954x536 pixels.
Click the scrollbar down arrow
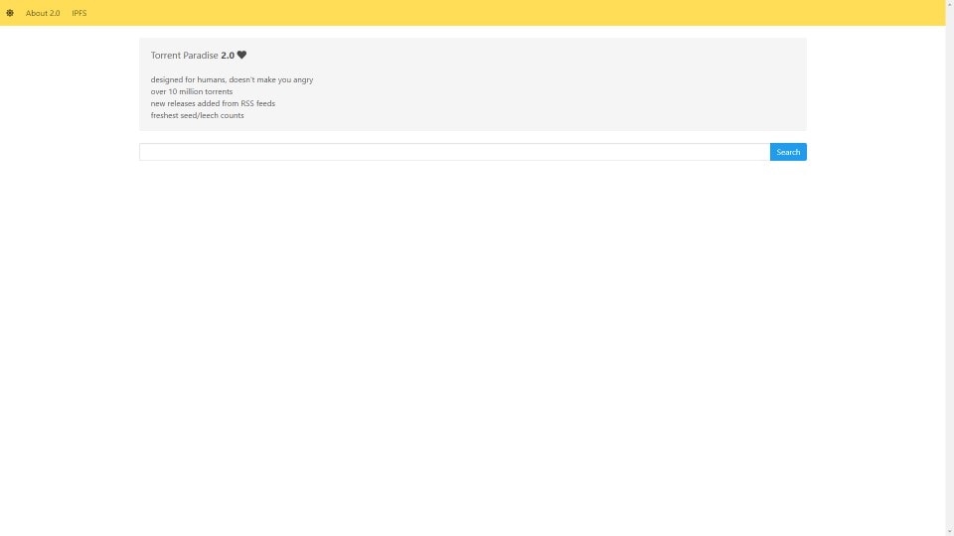coord(950,532)
